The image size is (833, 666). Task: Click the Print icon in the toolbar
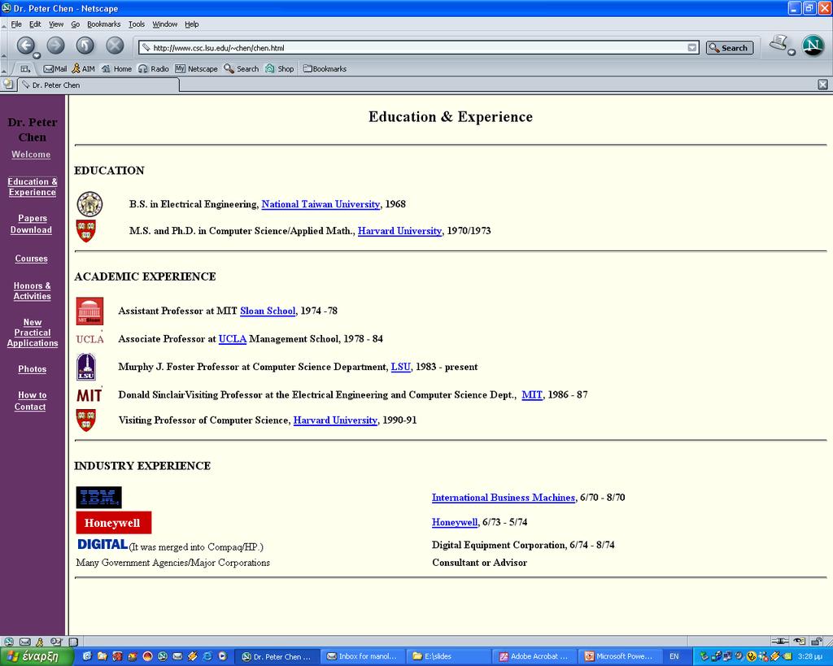pos(780,44)
